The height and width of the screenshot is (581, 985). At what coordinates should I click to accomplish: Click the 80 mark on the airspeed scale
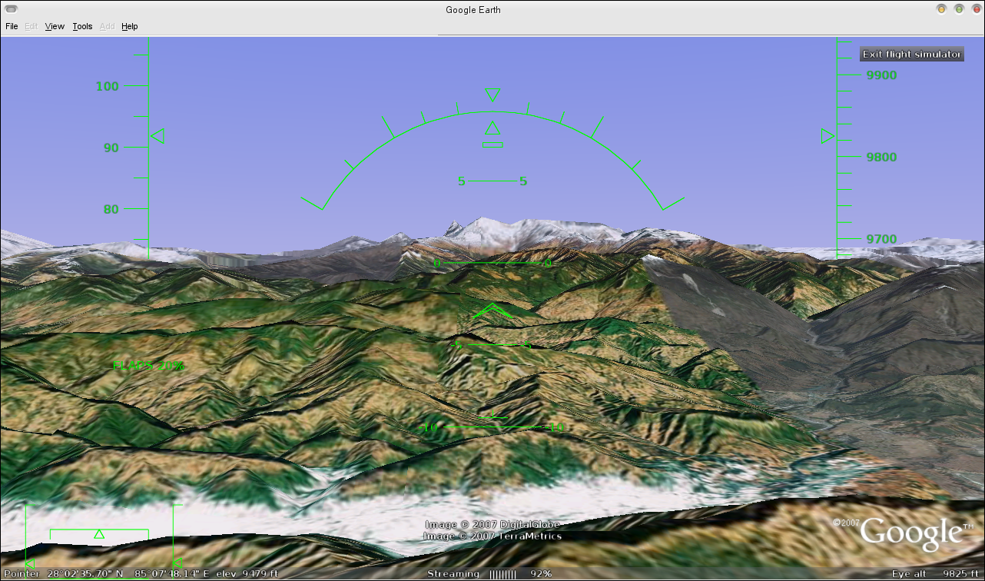click(111, 209)
